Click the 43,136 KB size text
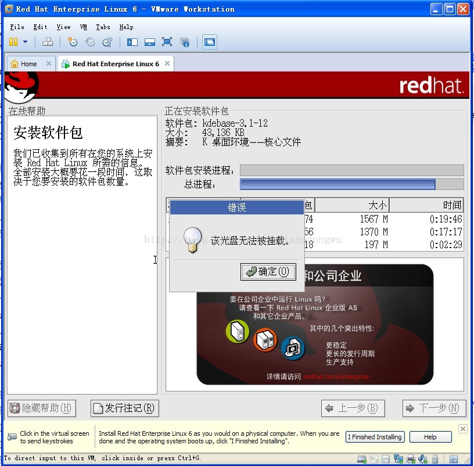The image size is (474, 466). 223,132
